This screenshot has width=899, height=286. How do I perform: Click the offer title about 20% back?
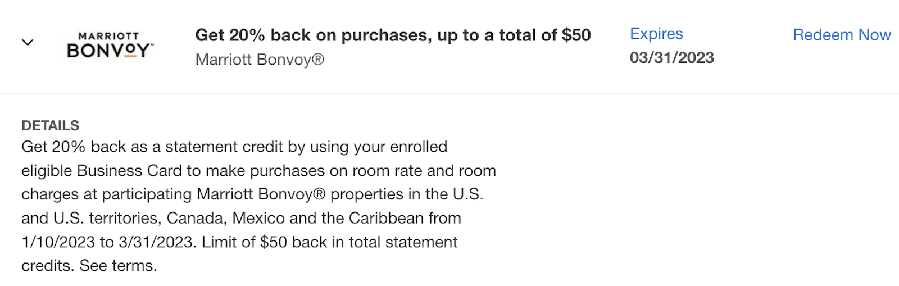coord(393,35)
